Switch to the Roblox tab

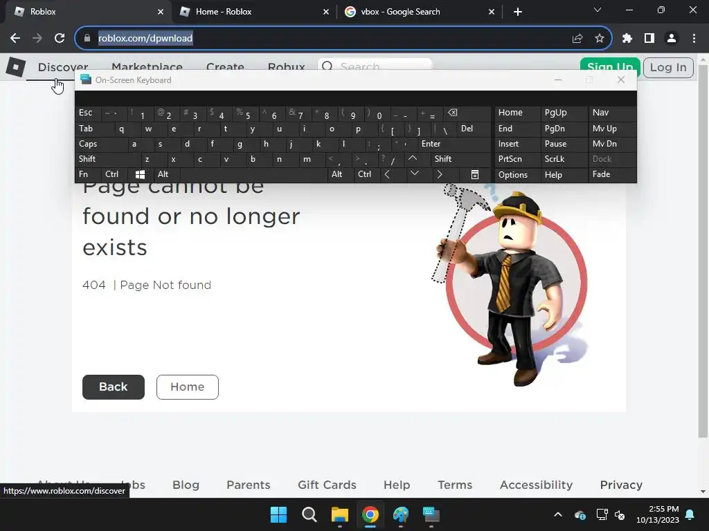pyautogui.click(x=86, y=12)
